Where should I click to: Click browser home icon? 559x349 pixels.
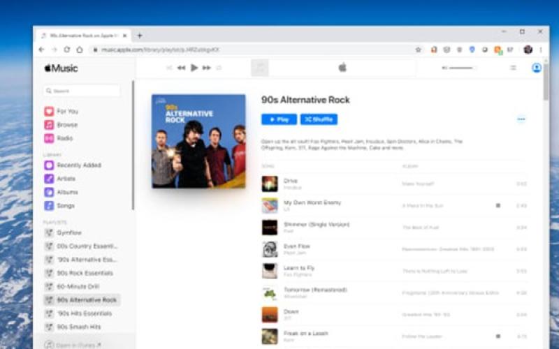(80, 50)
